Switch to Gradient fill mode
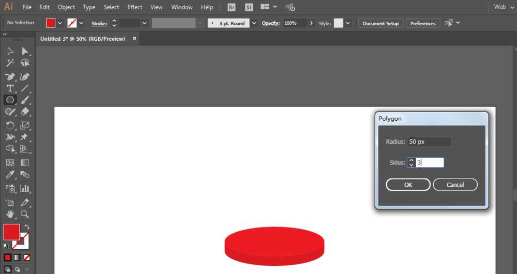This screenshot has height=274, width=517. (17, 257)
